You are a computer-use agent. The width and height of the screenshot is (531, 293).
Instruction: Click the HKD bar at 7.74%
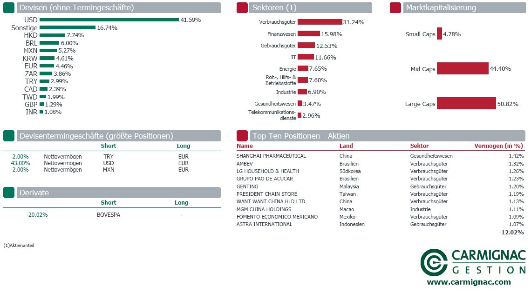(52, 35)
